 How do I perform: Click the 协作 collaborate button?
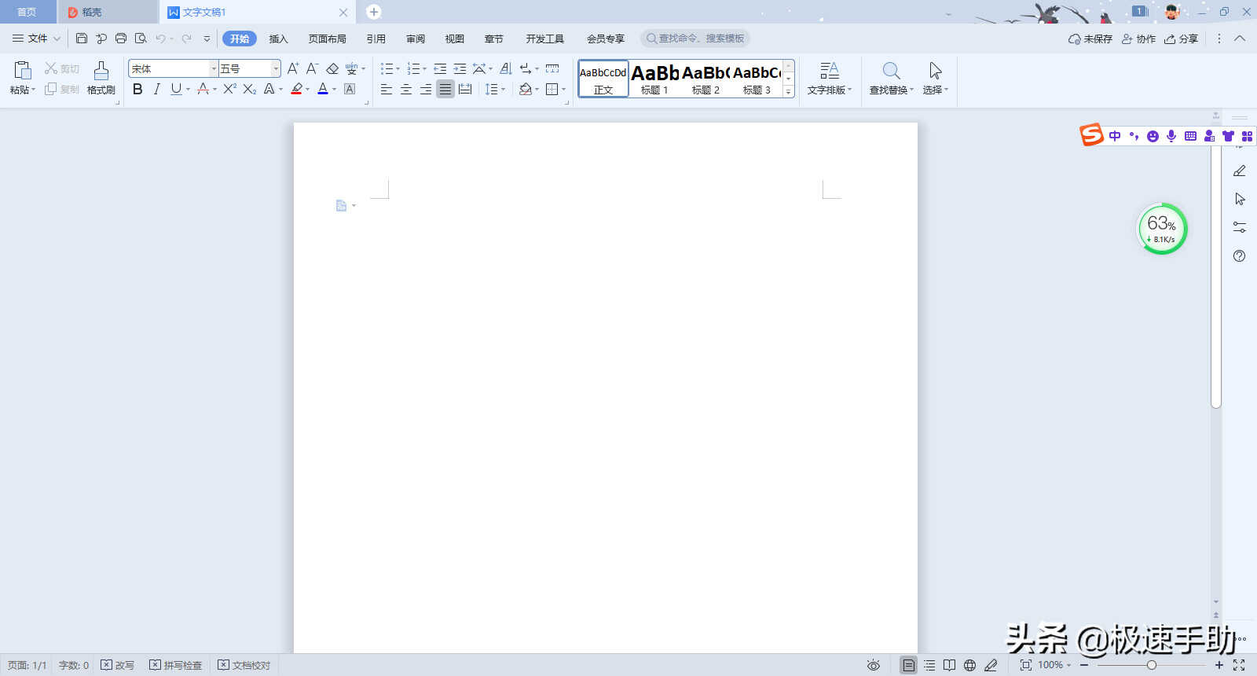[1138, 39]
